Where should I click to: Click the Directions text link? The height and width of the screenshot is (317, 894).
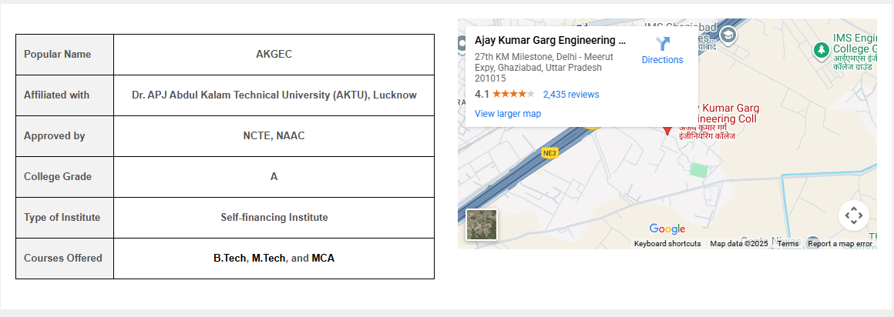point(662,60)
